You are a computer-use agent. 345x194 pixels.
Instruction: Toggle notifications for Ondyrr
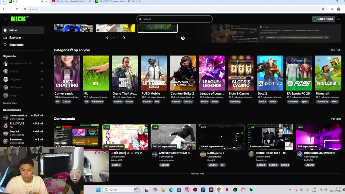pyautogui.click(x=42, y=95)
